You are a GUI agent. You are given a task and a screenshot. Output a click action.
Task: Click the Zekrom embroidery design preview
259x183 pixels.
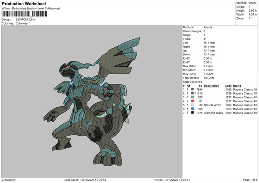[x=92, y=101]
